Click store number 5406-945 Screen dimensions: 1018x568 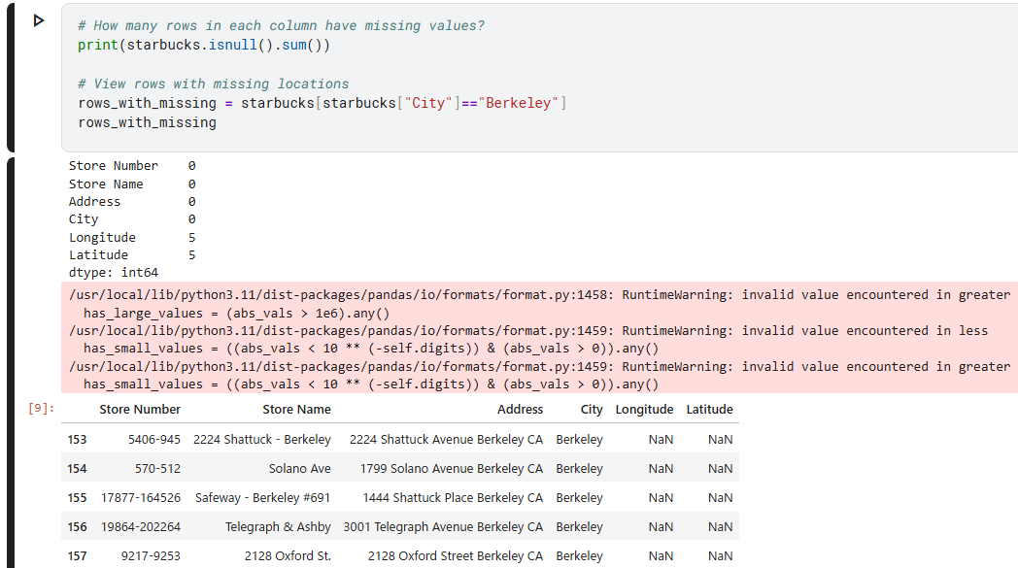click(x=154, y=440)
